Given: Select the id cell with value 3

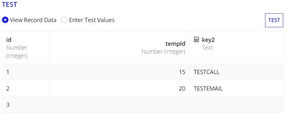Looking at the screenshot, I should coord(26,105).
